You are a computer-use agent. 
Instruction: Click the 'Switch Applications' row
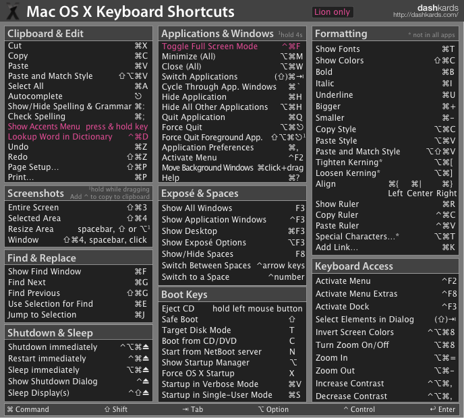232,77
